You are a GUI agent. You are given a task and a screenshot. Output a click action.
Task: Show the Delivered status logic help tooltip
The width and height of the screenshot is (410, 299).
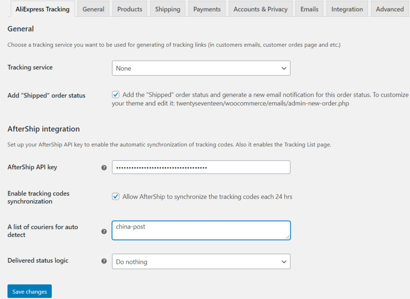click(104, 261)
